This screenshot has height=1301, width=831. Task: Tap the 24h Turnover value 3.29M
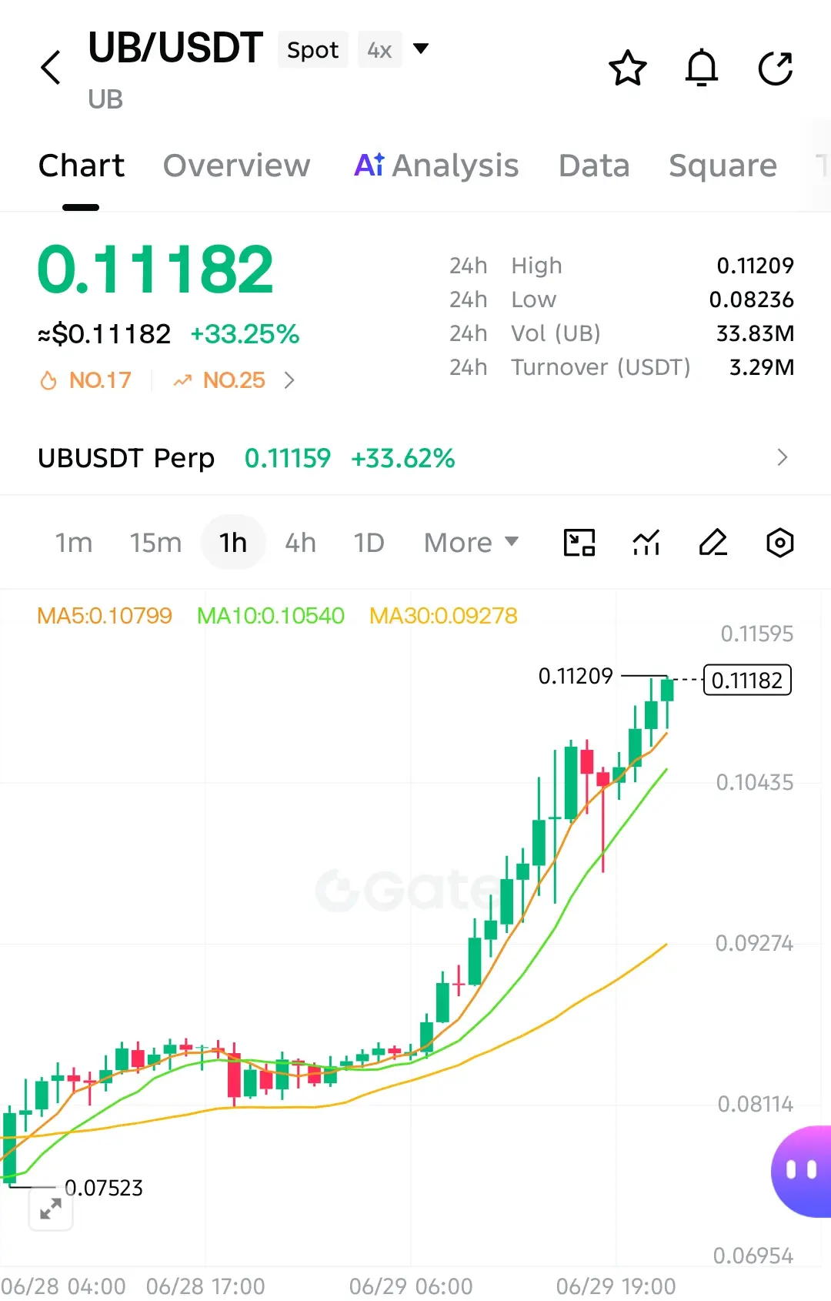click(762, 367)
